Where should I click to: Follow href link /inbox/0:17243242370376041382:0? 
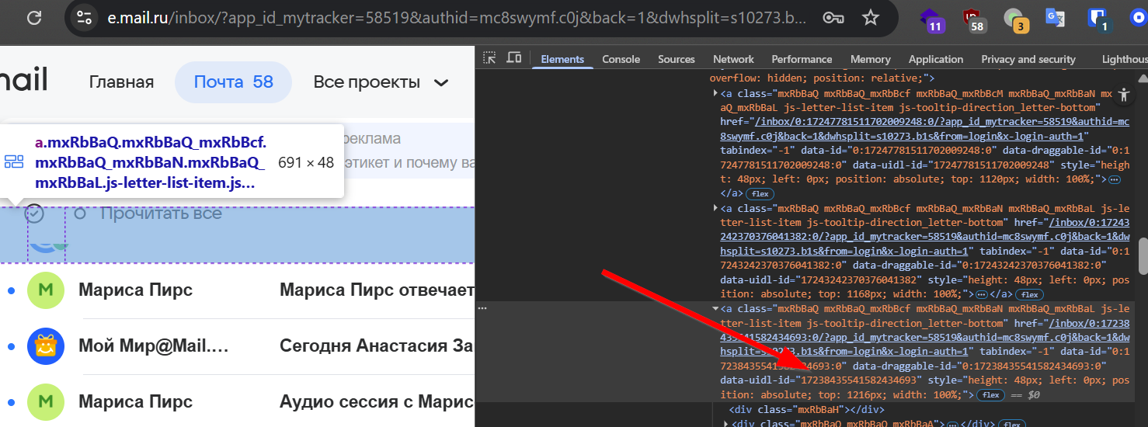point(924,237)
